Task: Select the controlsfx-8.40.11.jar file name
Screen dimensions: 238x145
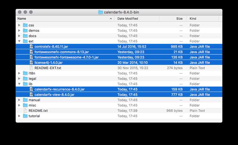Action: (x=51, y=46)
